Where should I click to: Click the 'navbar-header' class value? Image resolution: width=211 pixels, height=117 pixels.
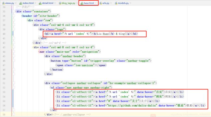point(73,56)
